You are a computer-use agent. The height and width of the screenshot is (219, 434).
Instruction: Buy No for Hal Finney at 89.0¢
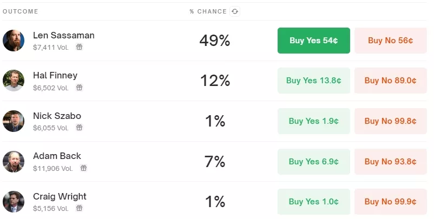[390, 81]
